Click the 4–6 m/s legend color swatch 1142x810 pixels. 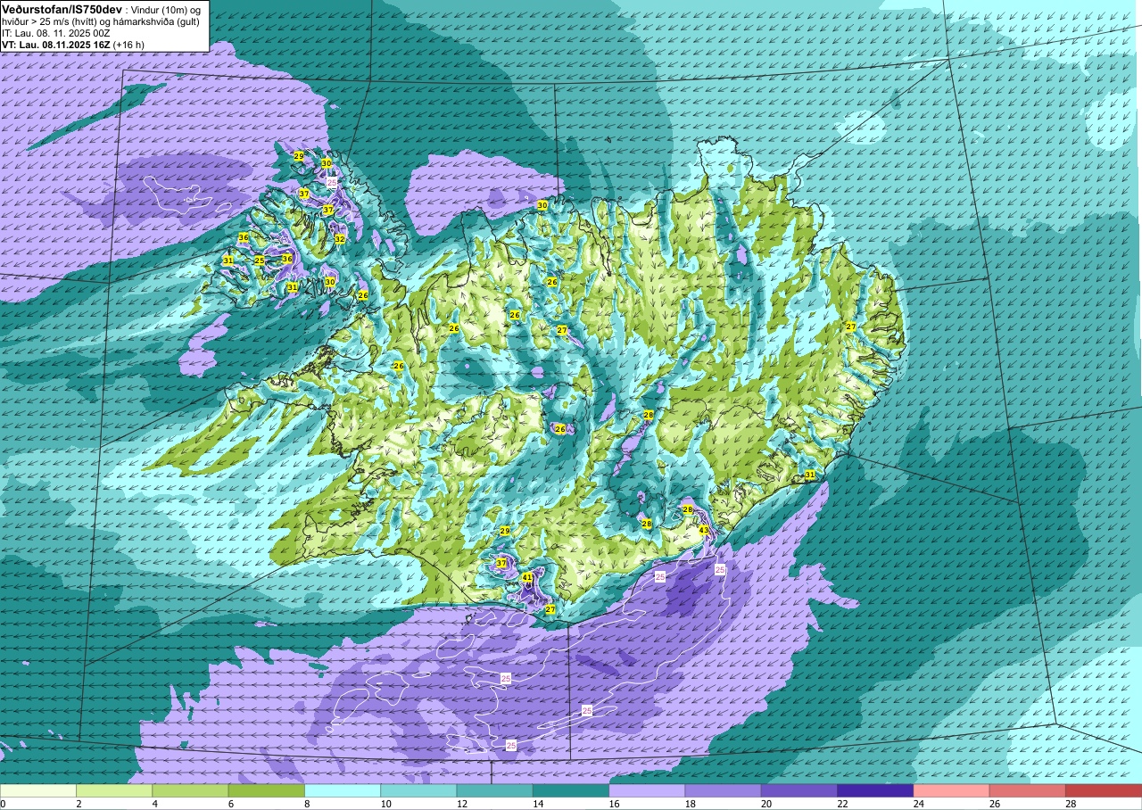click(190, 790)
